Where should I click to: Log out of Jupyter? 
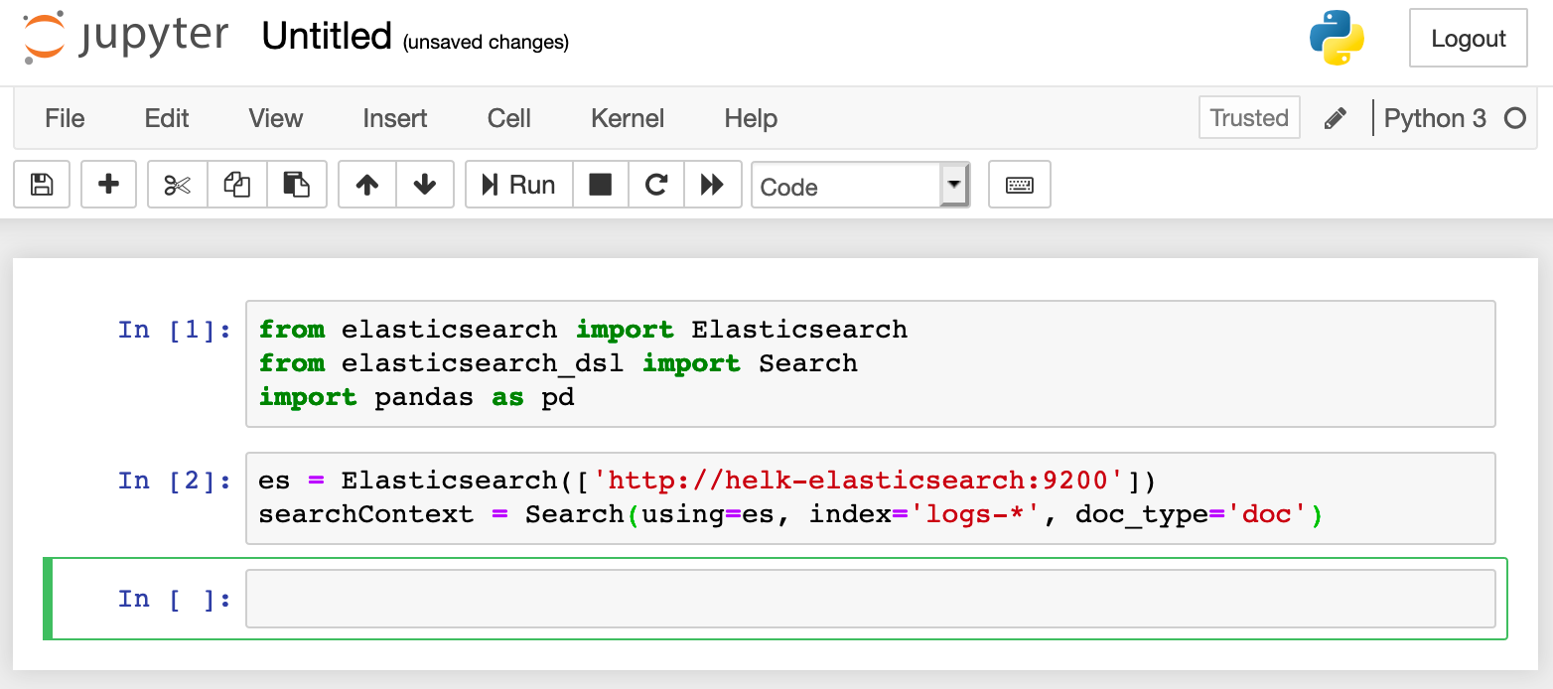click(x=1468, y=38)
